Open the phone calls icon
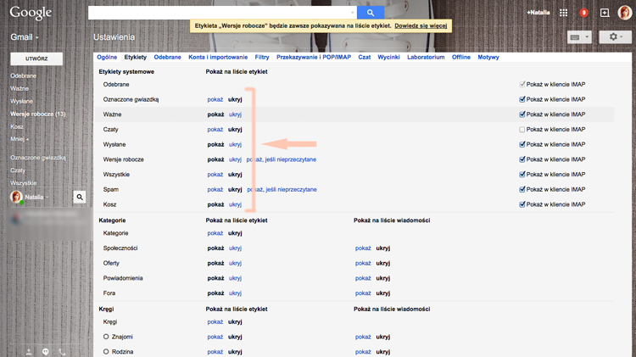 point(62,352)
